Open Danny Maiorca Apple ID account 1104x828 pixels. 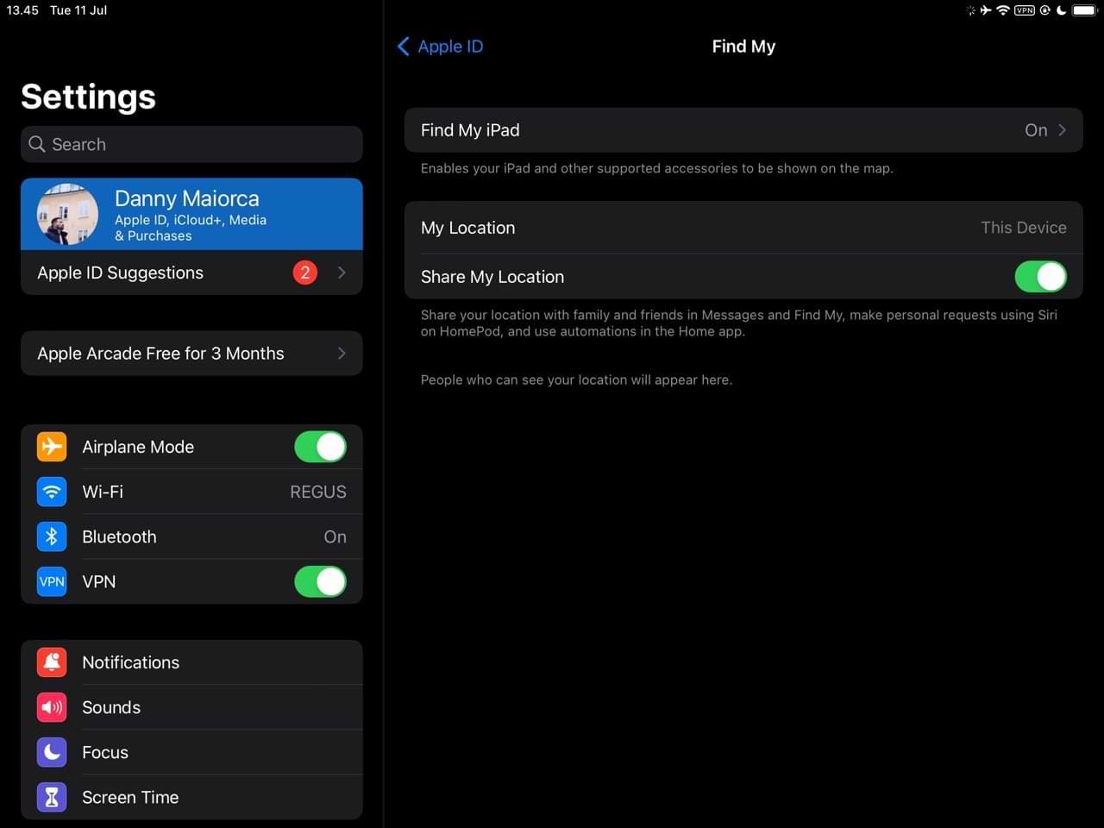(191, 214)
